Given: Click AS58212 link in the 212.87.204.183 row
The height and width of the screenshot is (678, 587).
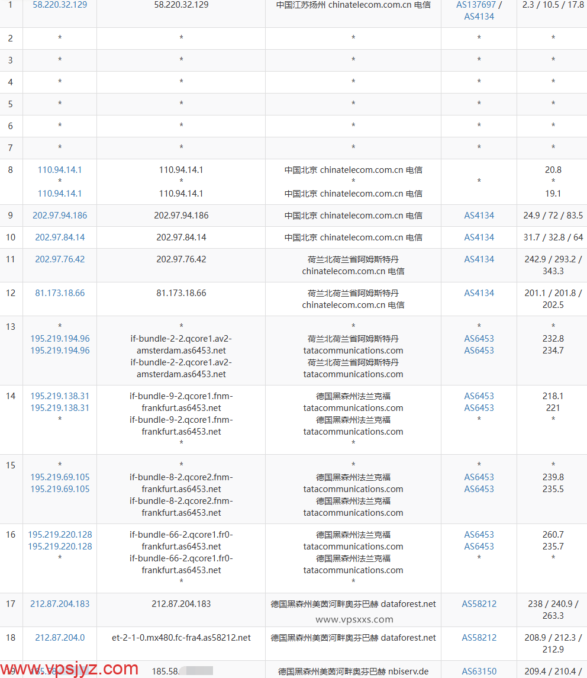Looking at the screenshot, I should [479, 604].
